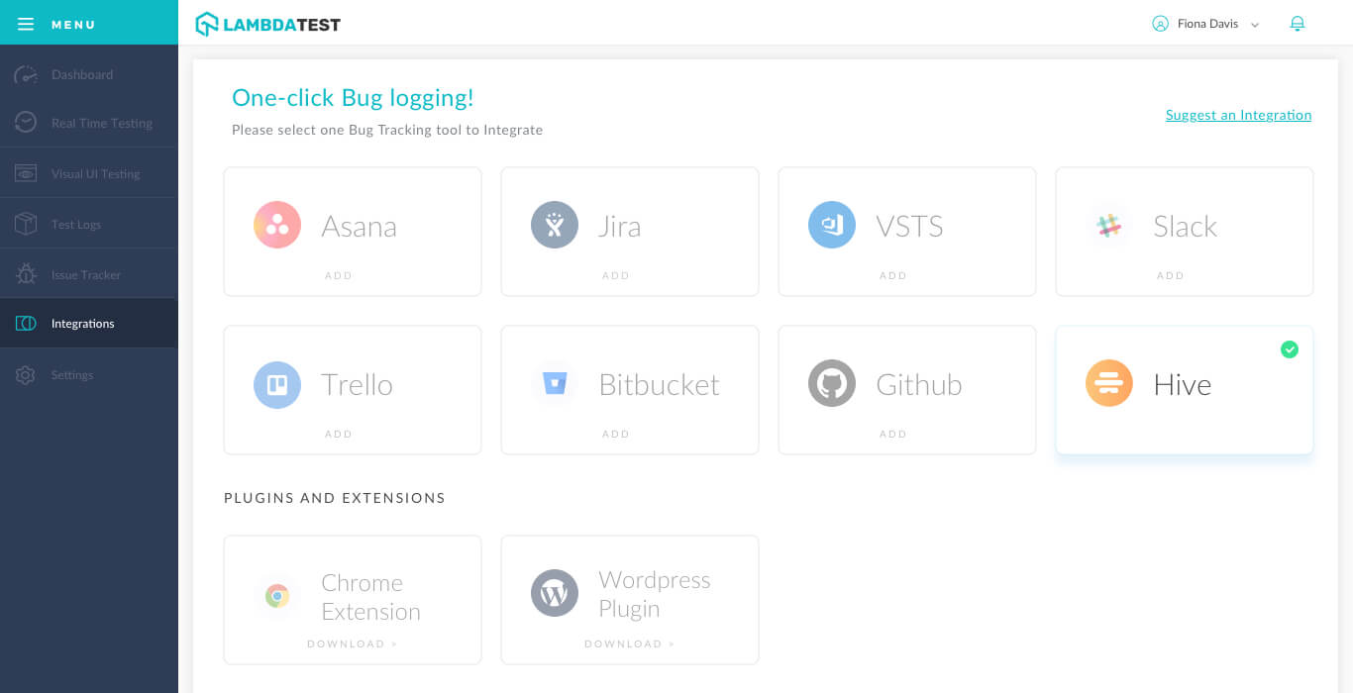Expand the sidebar hamburger menu
The width and height of the screenshot is (1353, 693).
pos(26,24)
